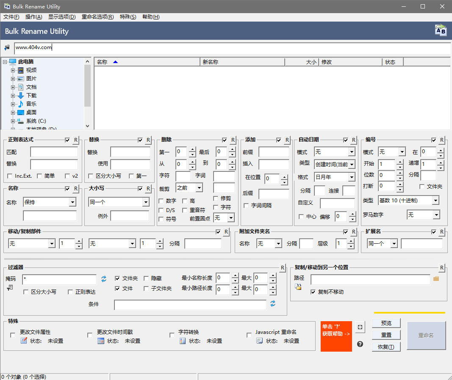
Task: Click the file attributes icon under 更改文件属性
Action: 24,341
